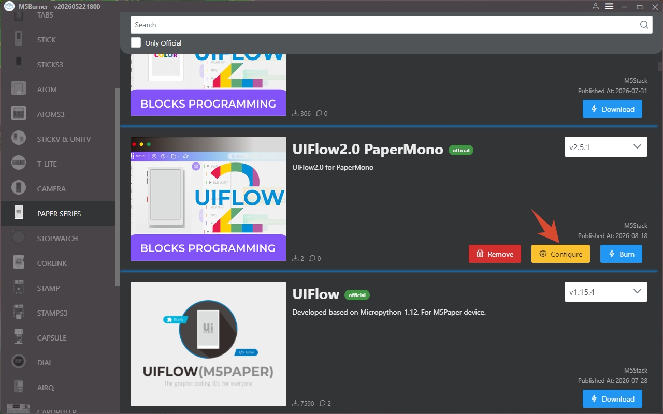The image size is (663, 414).
Task: Select the STICKS3 device icon in sidebar
Action: pyautogui.click(x=19, y=63)
